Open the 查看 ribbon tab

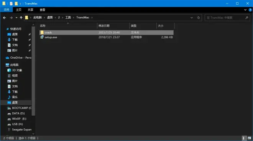point(43,10)
